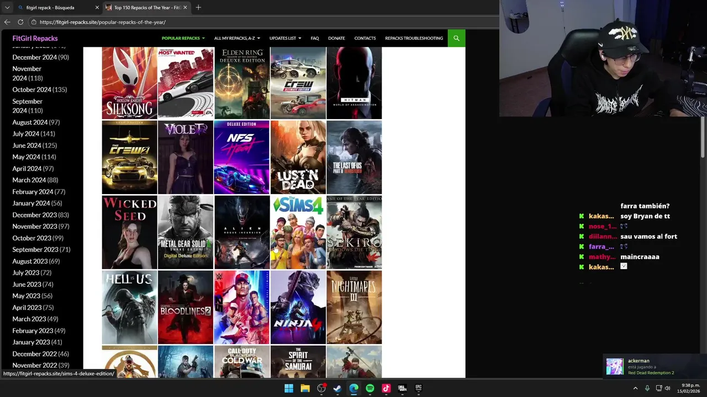Open a new browser tab
This screenshot has height=397, width=707.
point(198,7)
